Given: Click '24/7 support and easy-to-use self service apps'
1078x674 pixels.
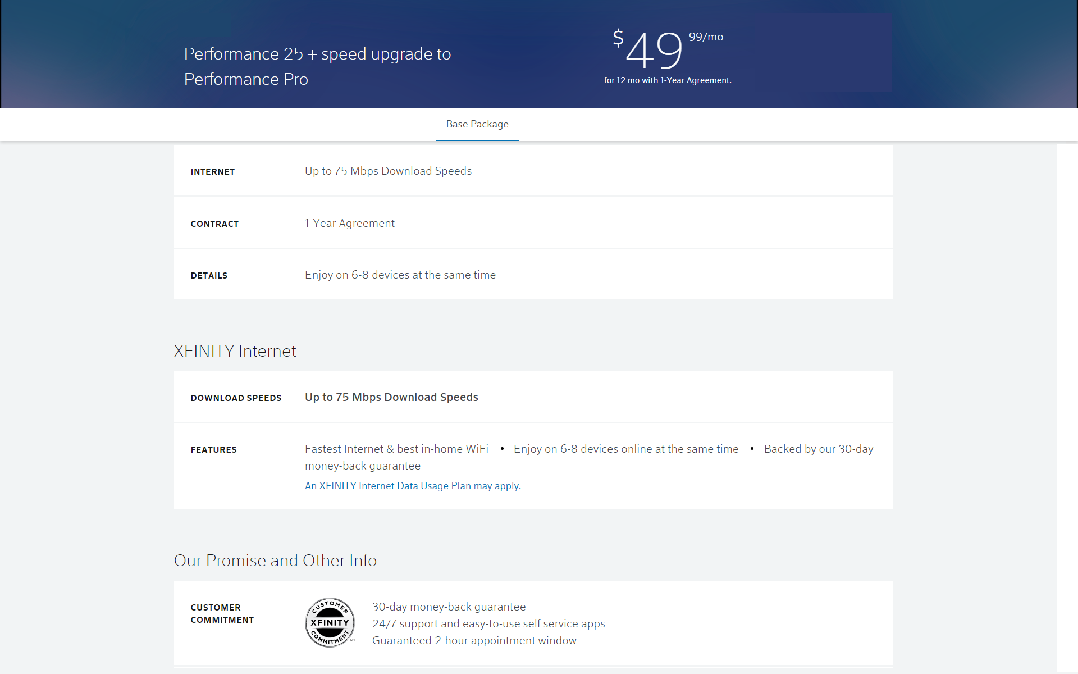Looking at the screenshot, I should [488, 623].
